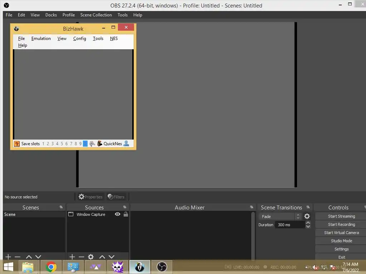Viewport: 366px width, 274px height.
Task: Switch to OBS Studio taskbar icon
Action: [x=162, y=267]
